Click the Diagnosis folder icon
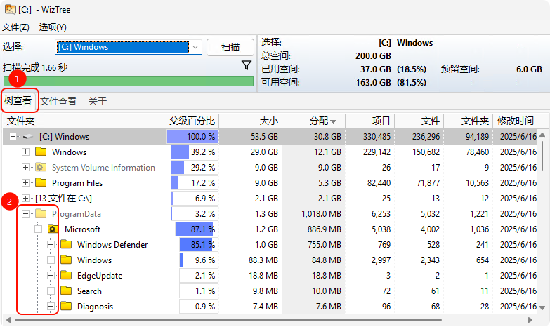 [x=66, y=307]
